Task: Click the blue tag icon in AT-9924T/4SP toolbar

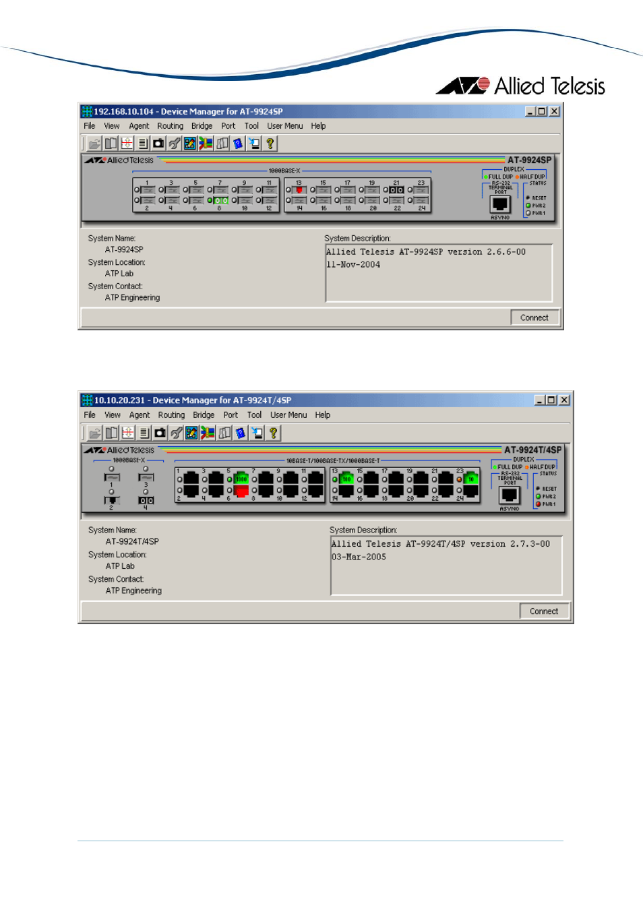Action: coord(241,433)
